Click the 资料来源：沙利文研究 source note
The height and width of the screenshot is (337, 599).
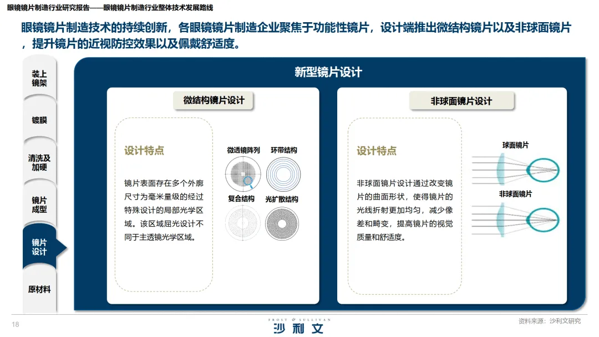(549, 321)
